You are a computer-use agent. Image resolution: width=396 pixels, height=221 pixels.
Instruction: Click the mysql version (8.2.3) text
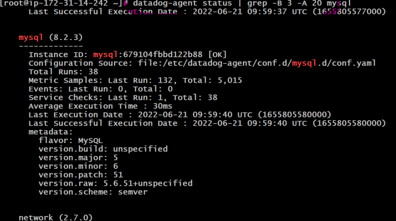[x=66, y=37]
